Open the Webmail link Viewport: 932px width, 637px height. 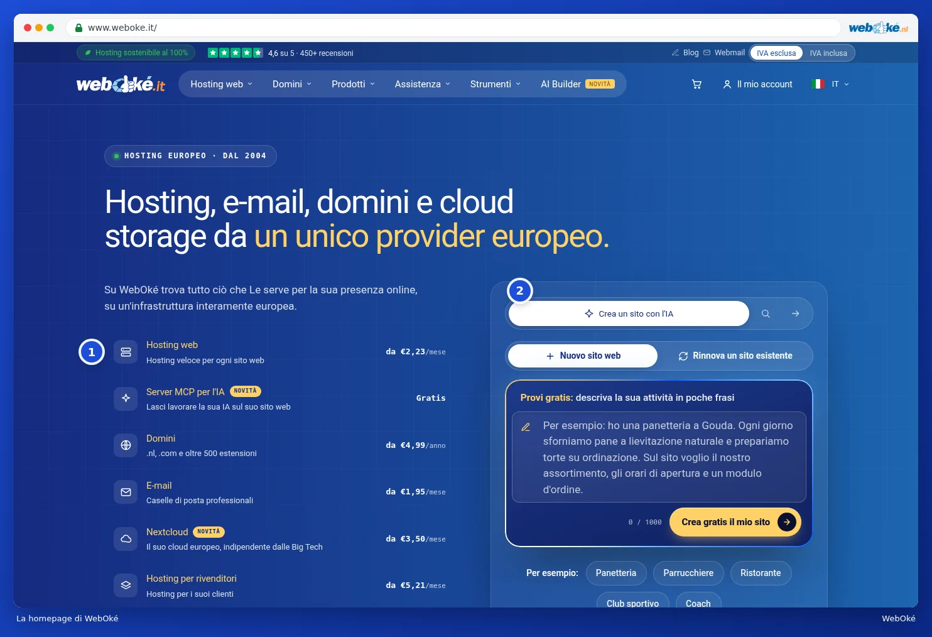pyautogui.click(x=724, y=53)
